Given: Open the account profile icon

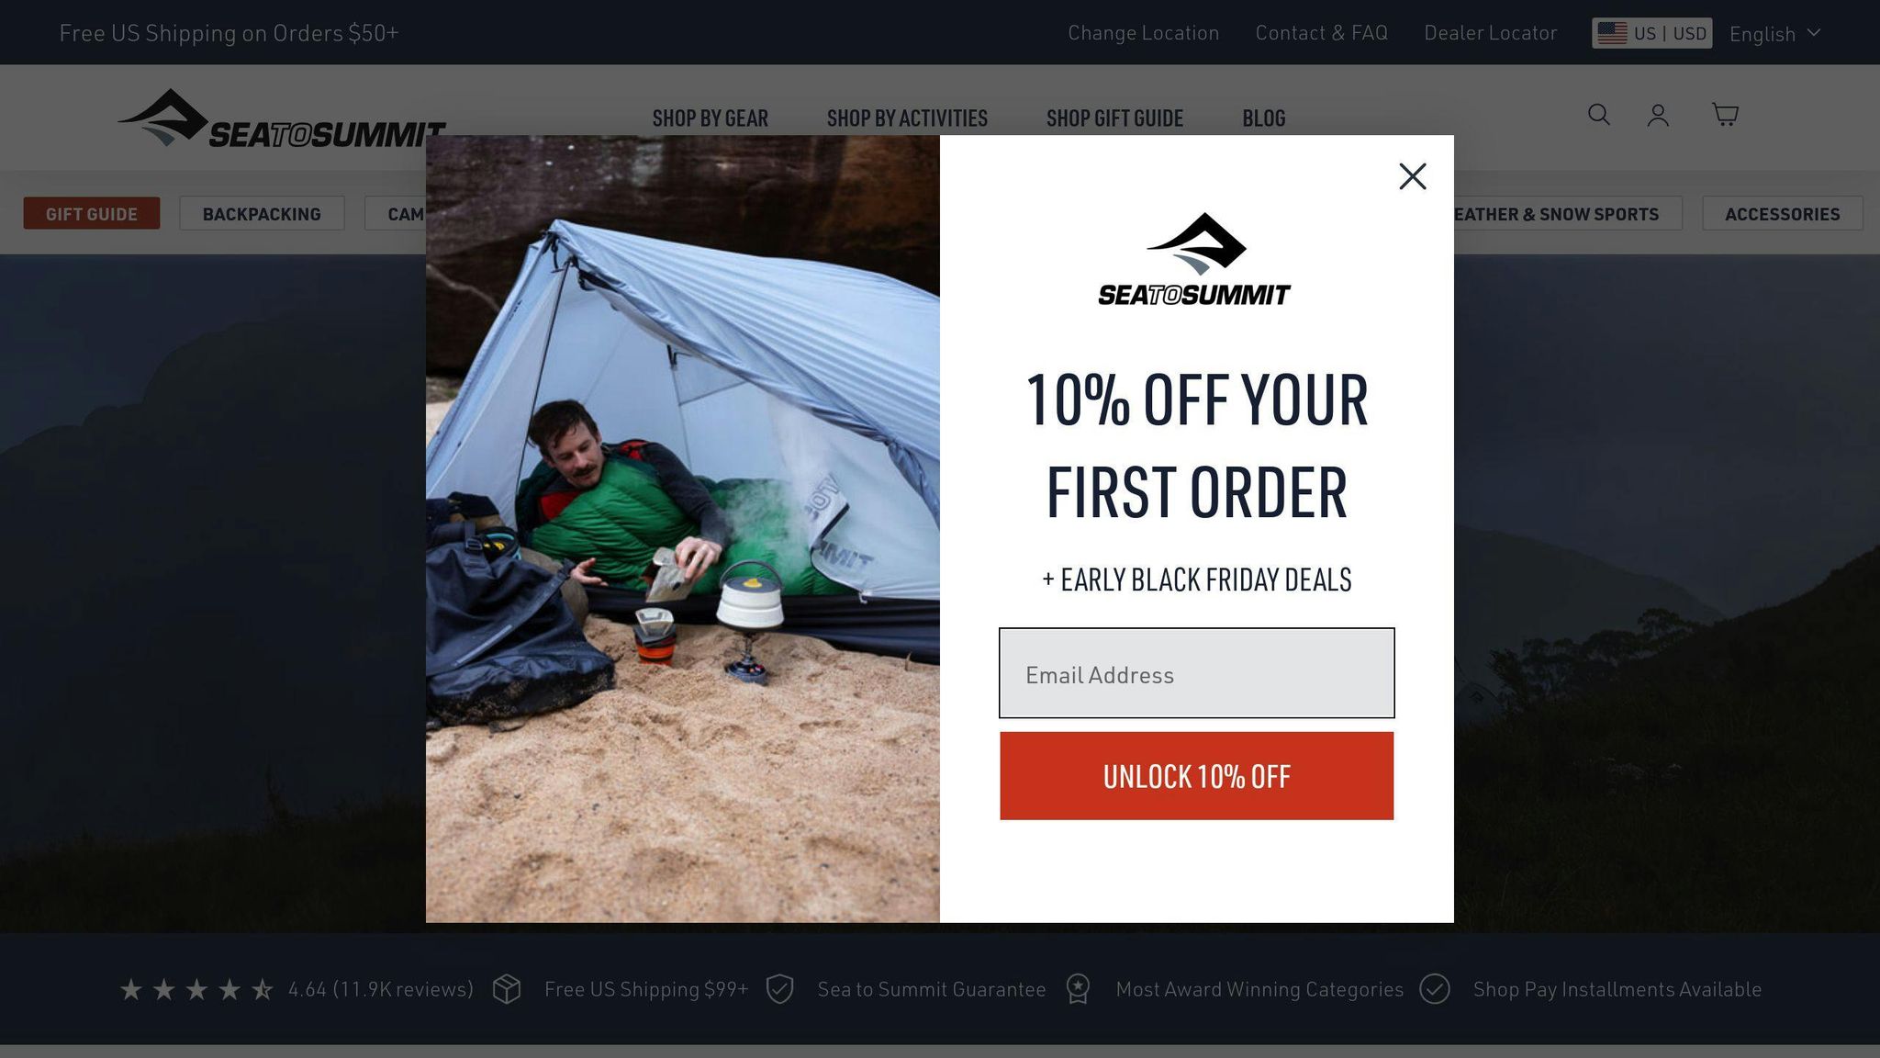Looking at the screenshot, I should pyautogui.click(x=1658, y=115).
